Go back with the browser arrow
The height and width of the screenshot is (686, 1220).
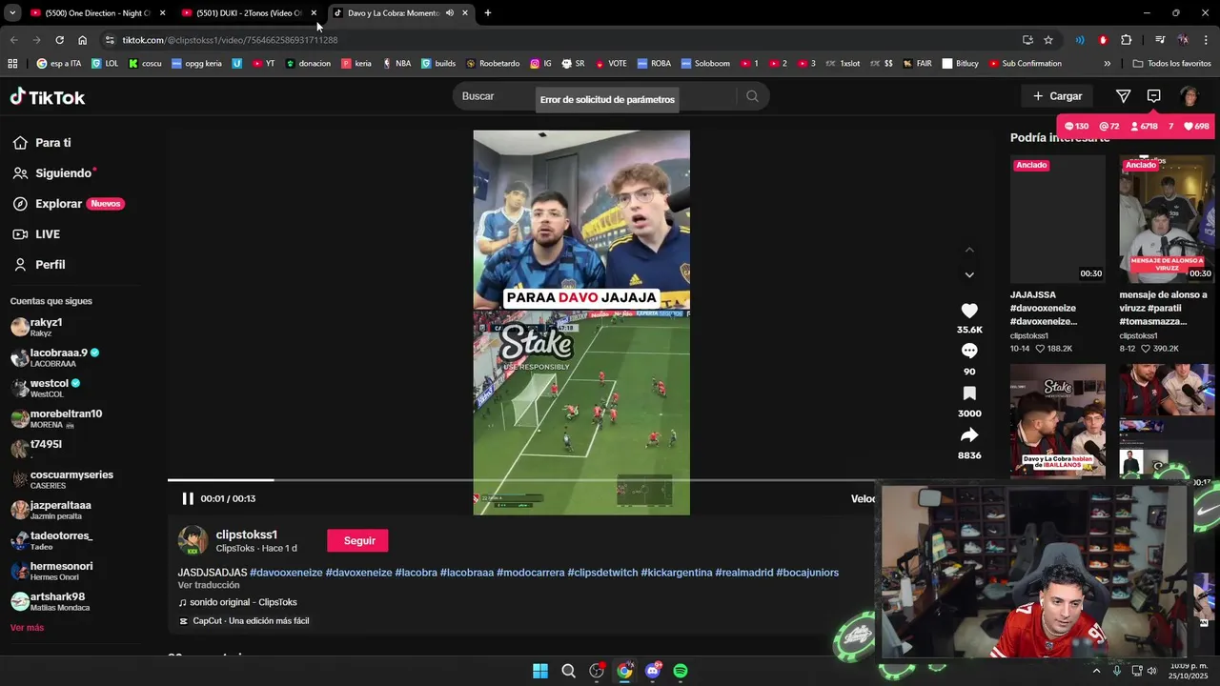coord(13,40)
